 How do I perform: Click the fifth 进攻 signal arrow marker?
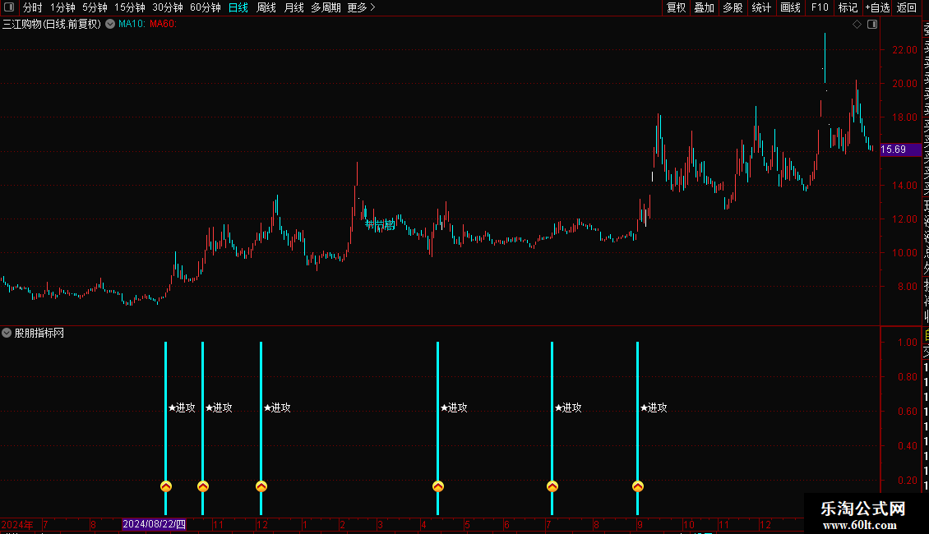coord(552,486)
